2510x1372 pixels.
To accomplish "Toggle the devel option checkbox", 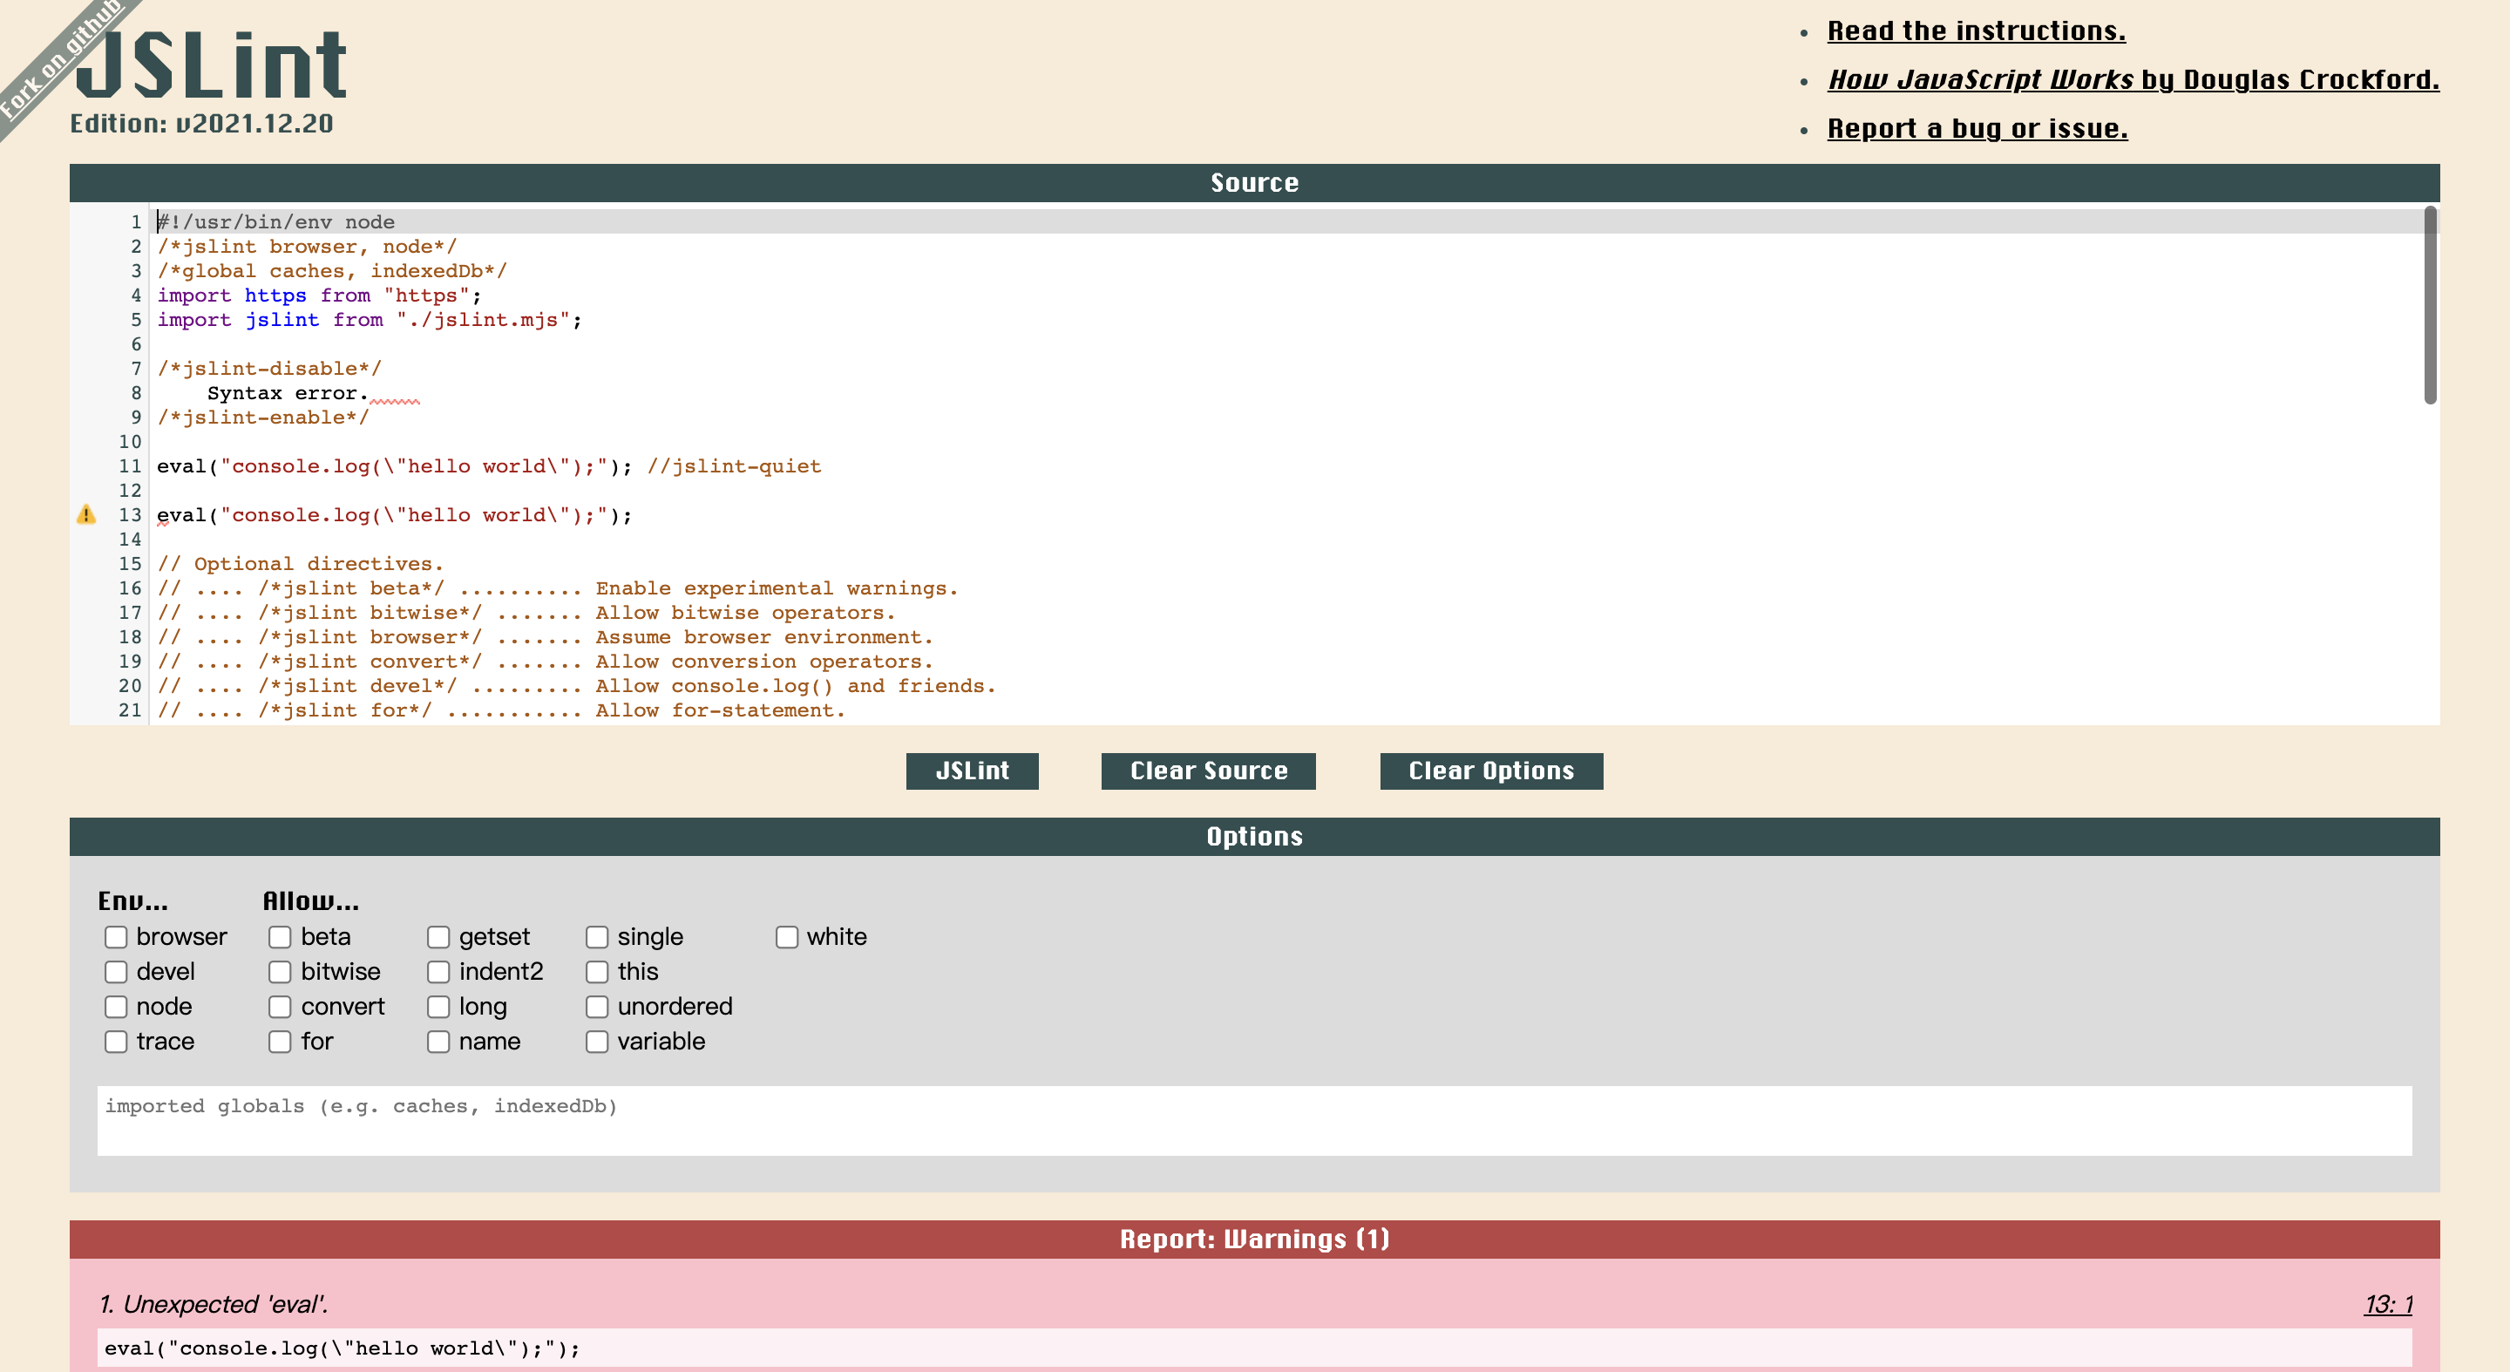I will (116, 972).
